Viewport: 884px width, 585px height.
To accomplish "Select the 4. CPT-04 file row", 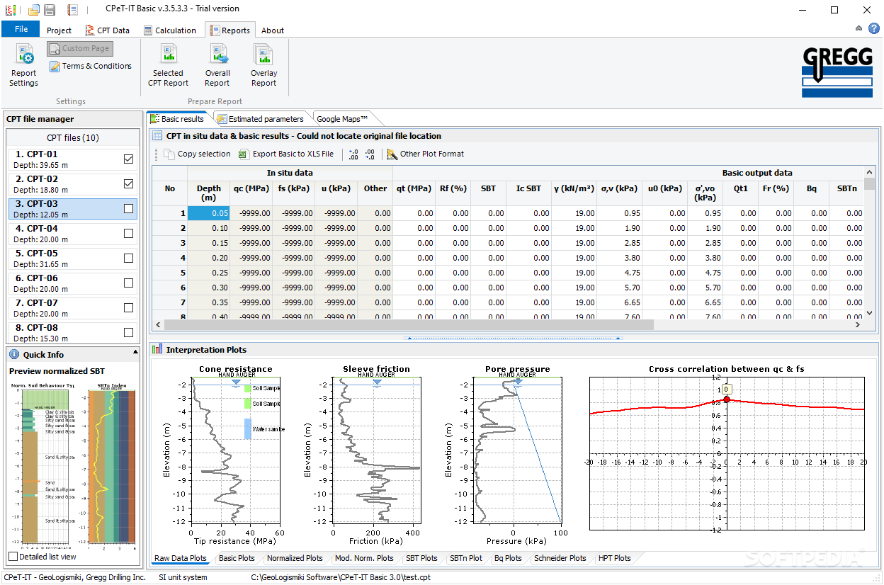I will click(73, 234).
